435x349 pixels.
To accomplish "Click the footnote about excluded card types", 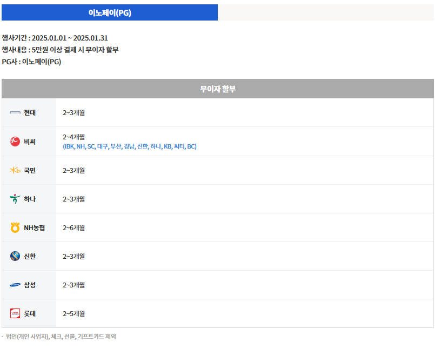I will [61, 337].
